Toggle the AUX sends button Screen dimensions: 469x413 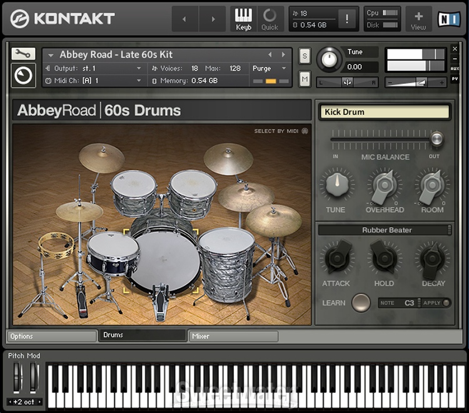(455, 69)
